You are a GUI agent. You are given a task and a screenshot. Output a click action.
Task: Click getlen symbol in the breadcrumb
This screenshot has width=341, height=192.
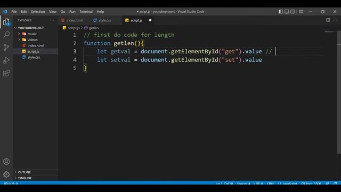tap(94, 28)
